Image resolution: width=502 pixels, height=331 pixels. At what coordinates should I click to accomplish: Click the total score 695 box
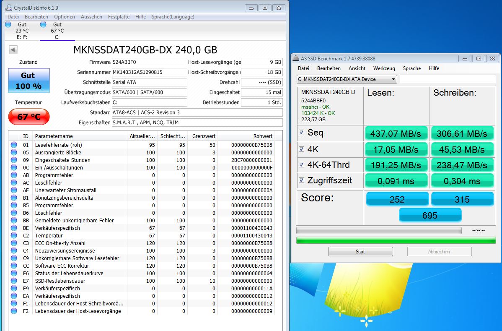[430, 215]
